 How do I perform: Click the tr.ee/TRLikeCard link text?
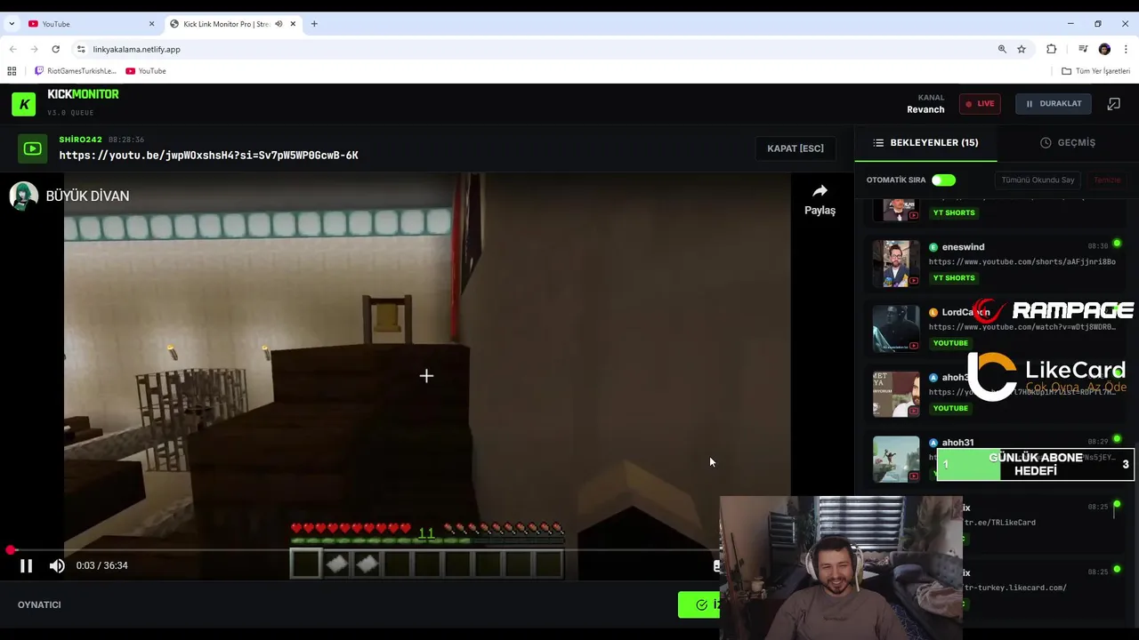click(999, 523)
